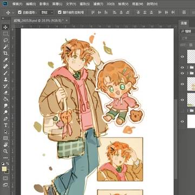Select the Type tool
The height and width of the screenshot is (195, 195).
[x=5, y=125]
